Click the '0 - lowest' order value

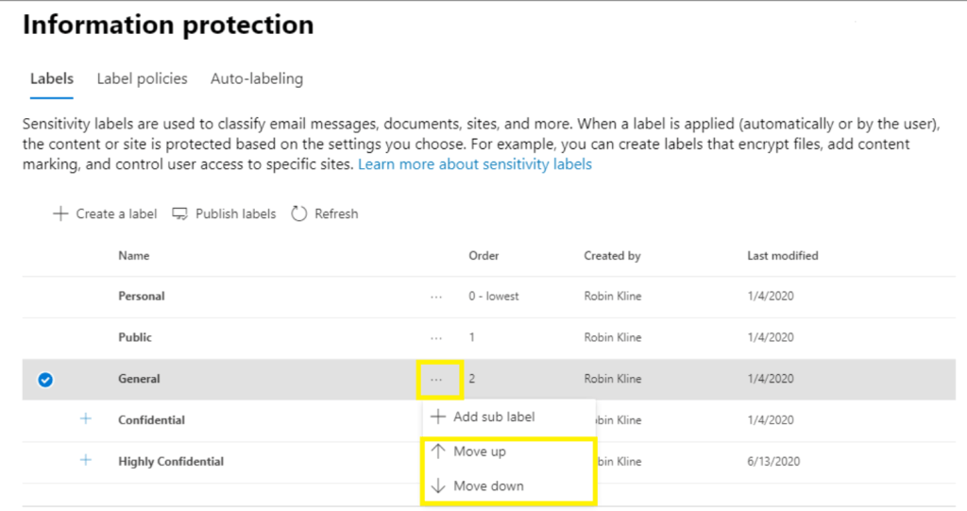click(493, 296)
